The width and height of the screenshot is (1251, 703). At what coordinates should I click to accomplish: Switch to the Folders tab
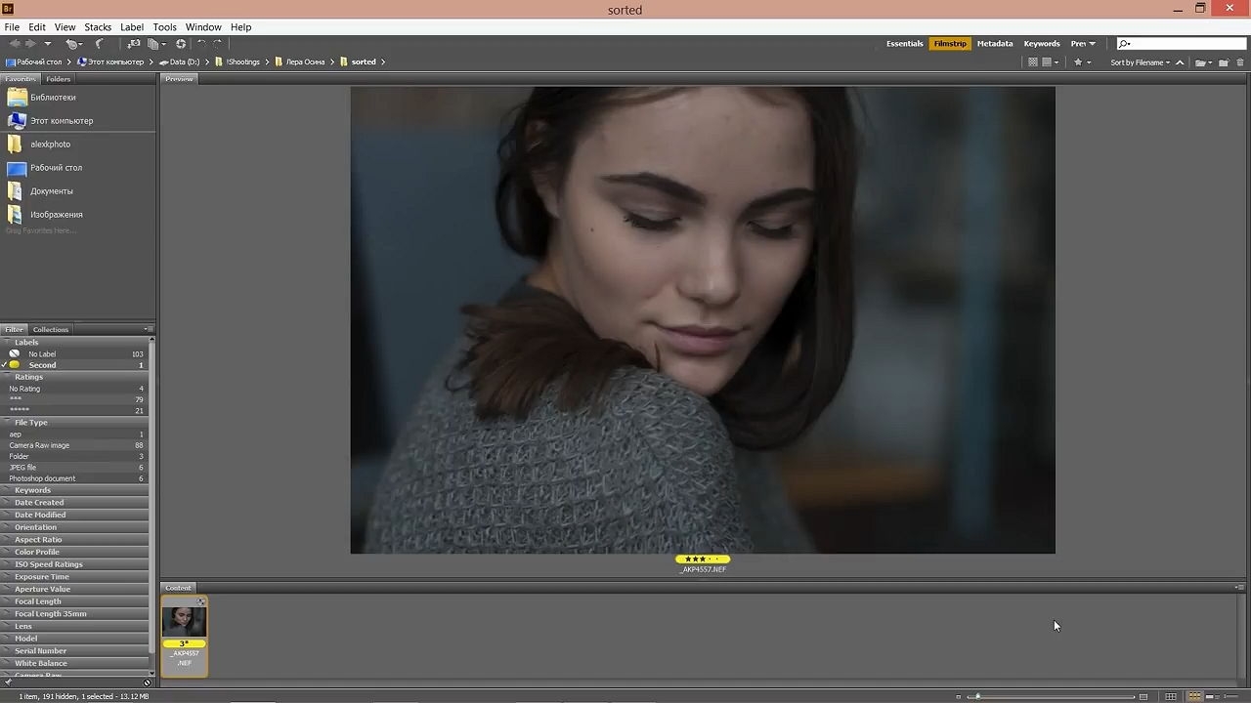pos(59,79)
